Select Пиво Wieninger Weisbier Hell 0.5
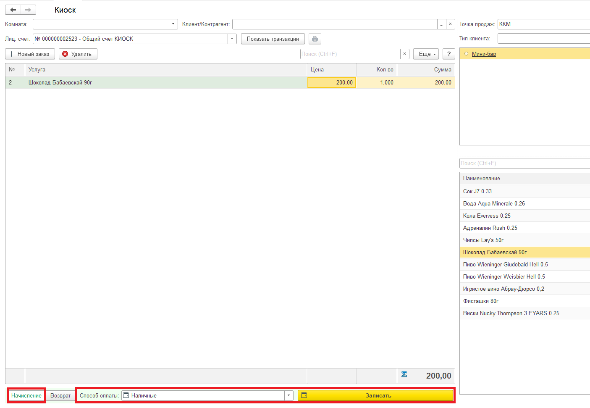 coord(525,276)
